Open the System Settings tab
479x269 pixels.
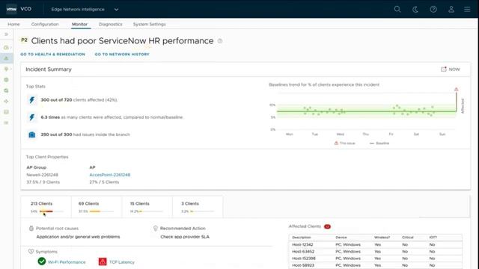pos(150,24)
